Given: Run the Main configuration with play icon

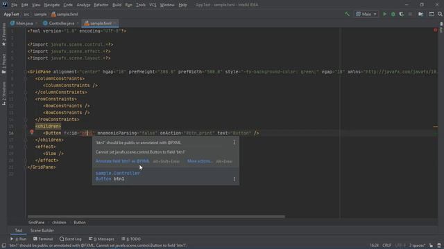Looking at the screenshot, I should (384, 14).
